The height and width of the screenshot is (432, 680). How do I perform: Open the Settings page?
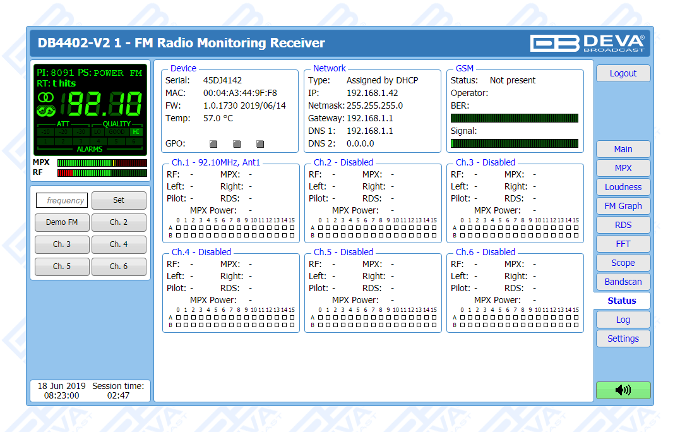click(x=623, y=339)
